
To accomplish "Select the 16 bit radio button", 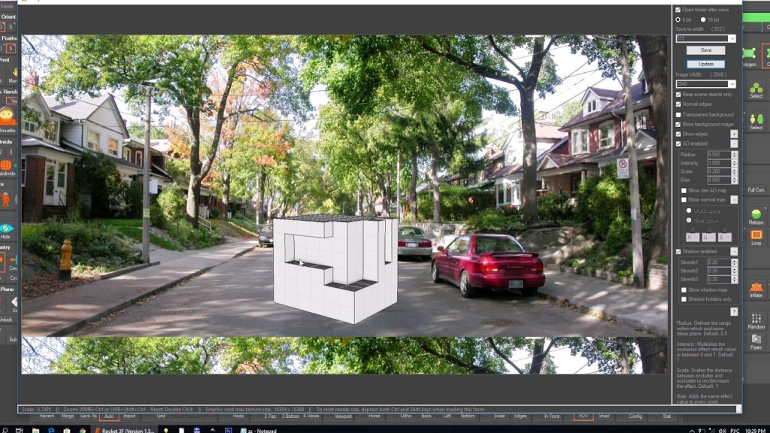I will click(x=703, y=21).
